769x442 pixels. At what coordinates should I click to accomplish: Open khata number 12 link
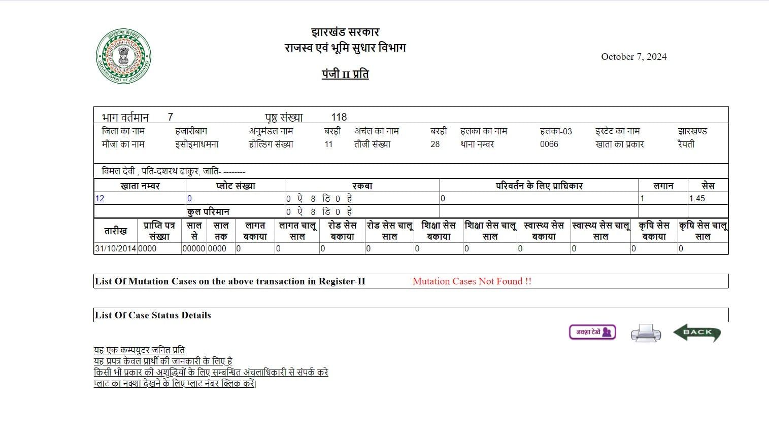tap(99, 198)
